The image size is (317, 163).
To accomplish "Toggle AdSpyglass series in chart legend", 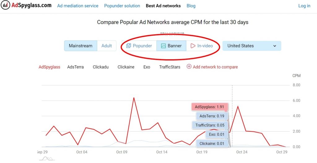I will (x=49, y=67).
